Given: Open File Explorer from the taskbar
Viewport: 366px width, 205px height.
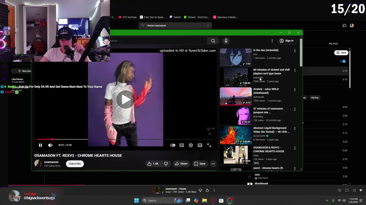Looking at the screenshot, I should [204, 200].
